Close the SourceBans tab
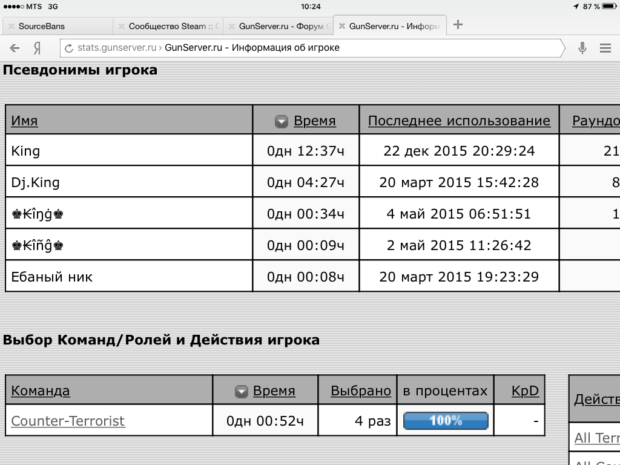 (11, 26)
